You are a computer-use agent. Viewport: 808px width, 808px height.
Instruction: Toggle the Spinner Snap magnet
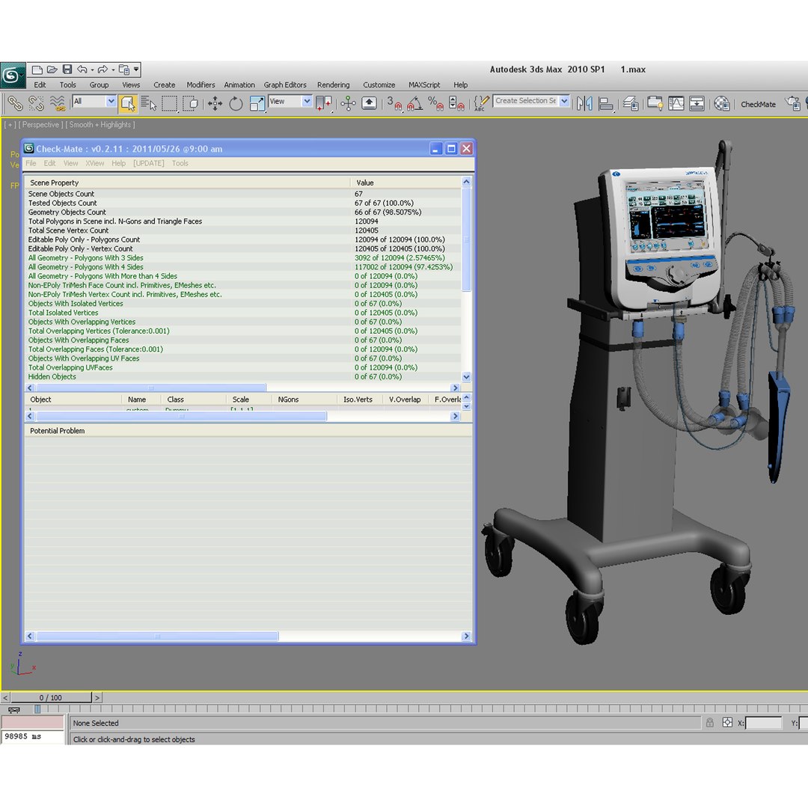(x=456, y=103)
